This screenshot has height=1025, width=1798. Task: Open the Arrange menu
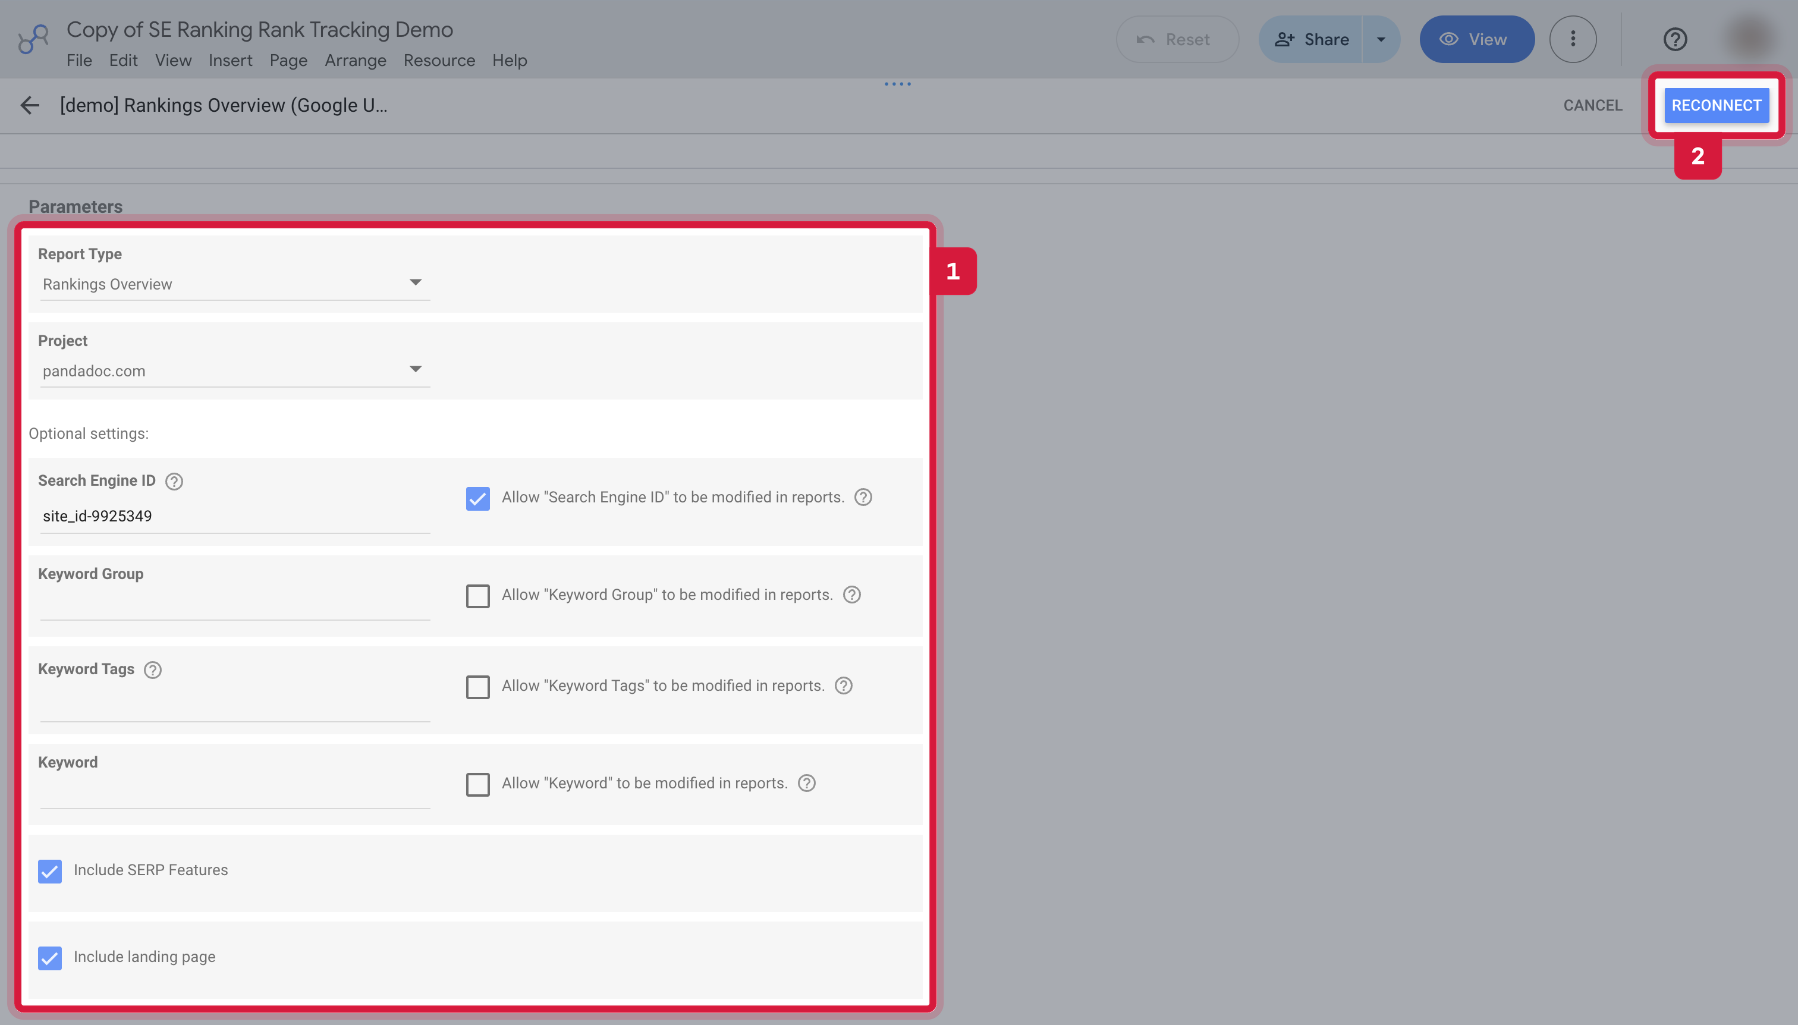356,61
